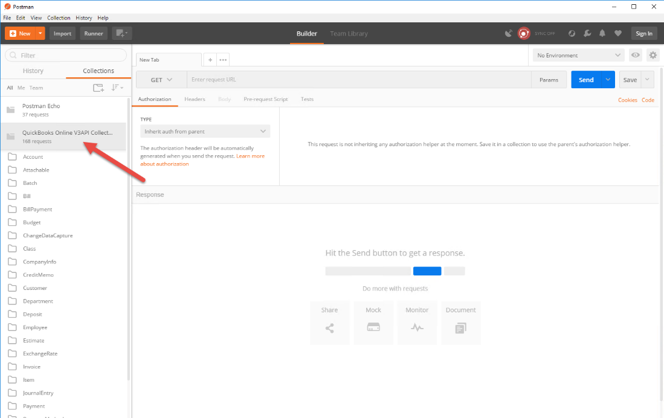This screenshot has width=664, height=418.
Task: Click the interceptor sync status icon
Action: click(x=524, y=33)
